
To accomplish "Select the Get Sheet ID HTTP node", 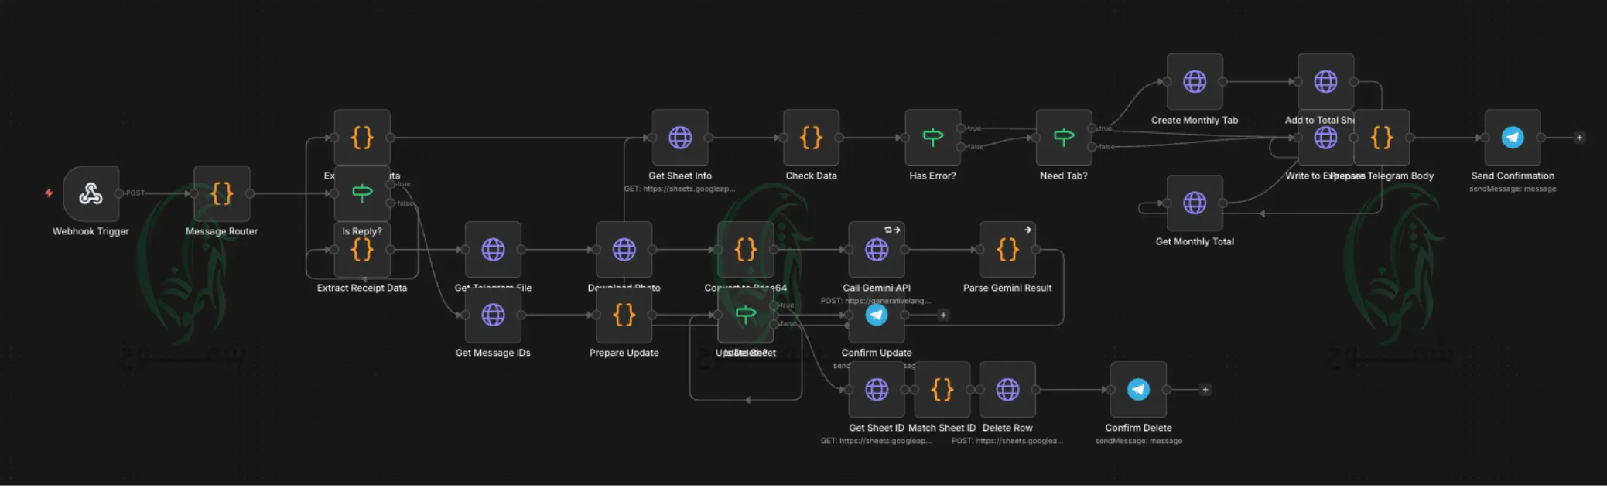I will tap(877, 390).
